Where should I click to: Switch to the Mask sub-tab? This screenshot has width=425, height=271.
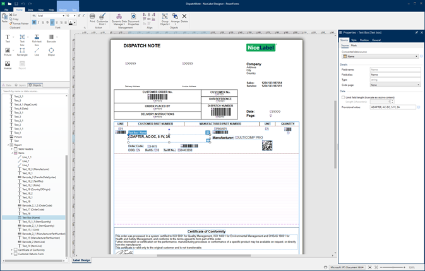354,45
